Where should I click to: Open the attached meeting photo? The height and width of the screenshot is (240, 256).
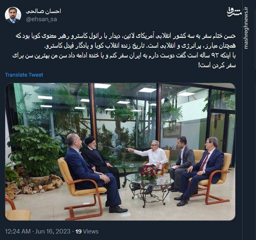click(120, 152)
